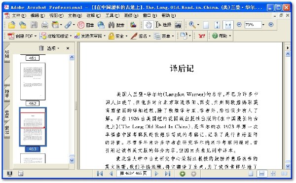Image resolution: width=296 pixels, height=183 pixels.
Task: Select page 462 thumbnail
Action: [x=33, y=81]
